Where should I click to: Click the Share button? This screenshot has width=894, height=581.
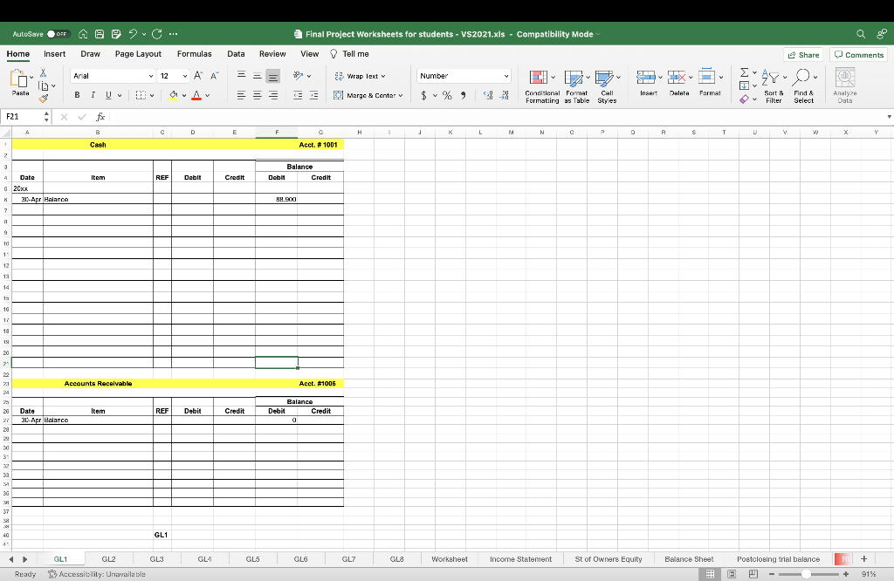click(x=802, y=53)
